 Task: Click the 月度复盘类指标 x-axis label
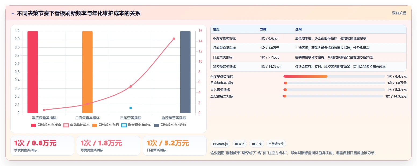click(87, 118)
